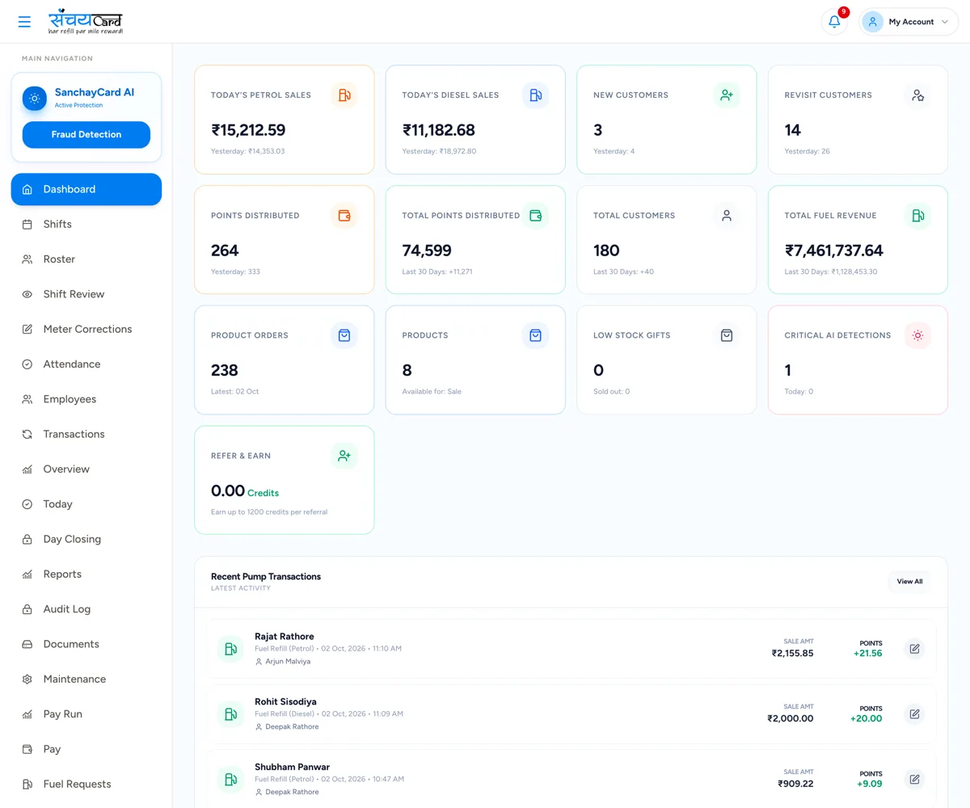Open the Today's Diesel Sales ₹11,182.68 value
970x808 pixels.
[x=439, y=130]
